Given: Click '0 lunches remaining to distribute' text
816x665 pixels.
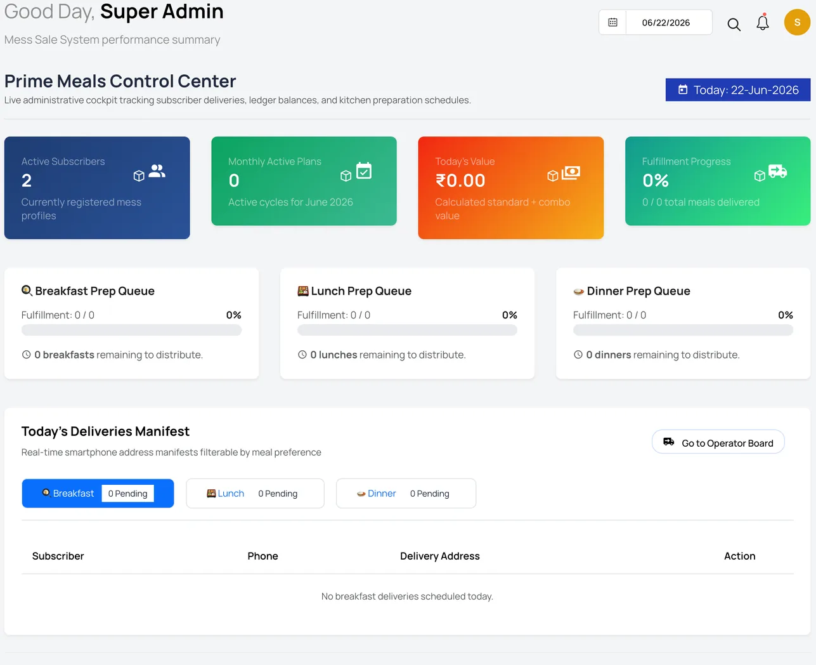Looking at the screenshot, I should coord(388,355).
